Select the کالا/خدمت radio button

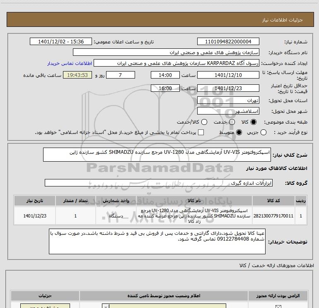(204, 122)
